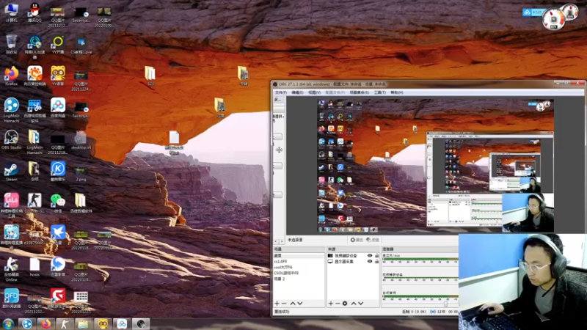Switch to OBS from the taskbar
587x330 pixels.
141,323
